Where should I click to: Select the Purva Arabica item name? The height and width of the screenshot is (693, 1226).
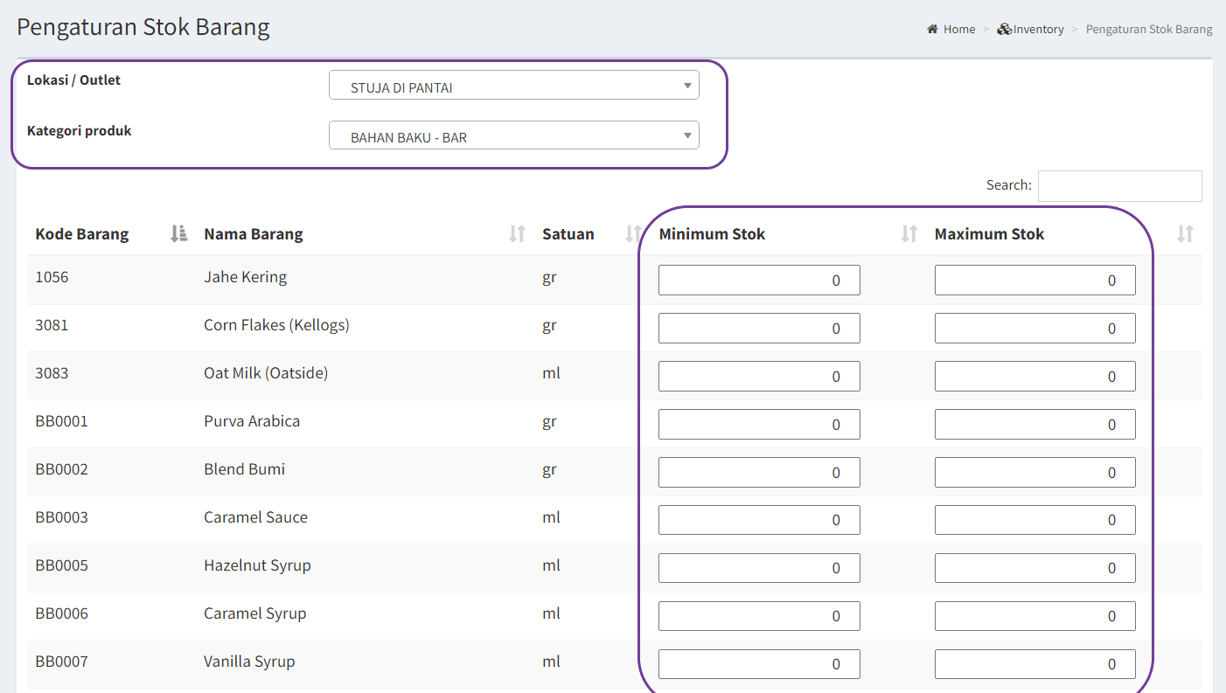[x=252, y=421]
